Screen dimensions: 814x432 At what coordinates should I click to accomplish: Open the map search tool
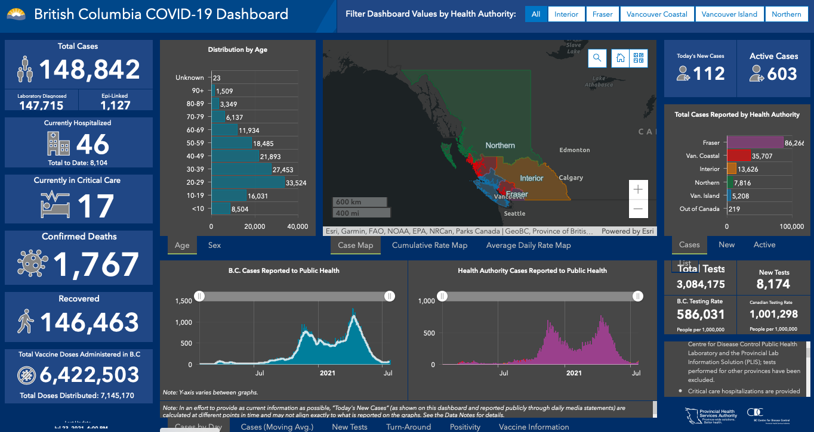[x=597, y=58]
